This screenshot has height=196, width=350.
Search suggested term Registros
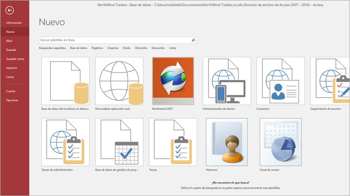click(x=97, y=48)
